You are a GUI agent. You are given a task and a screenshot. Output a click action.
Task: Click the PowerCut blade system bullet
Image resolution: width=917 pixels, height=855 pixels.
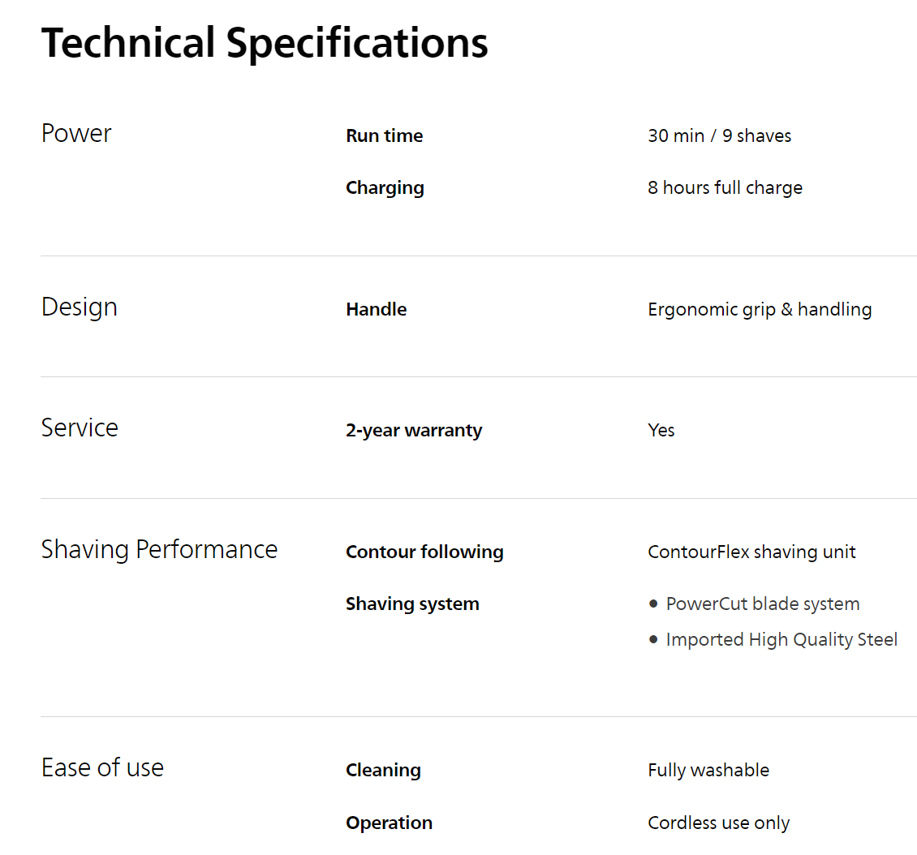[762, 604]
